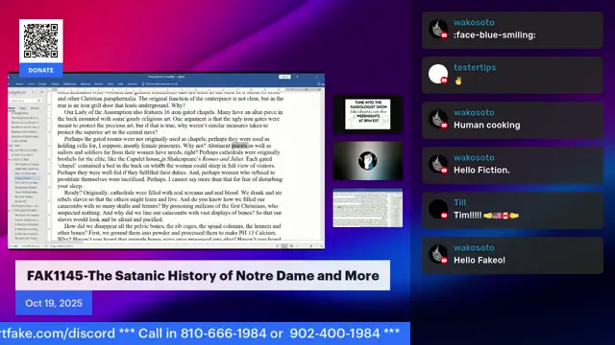Image resolution: width=615 pixels, height=345 pixels.
Task: Click the highlighted word 'priests' in the document
Action: 239,146
